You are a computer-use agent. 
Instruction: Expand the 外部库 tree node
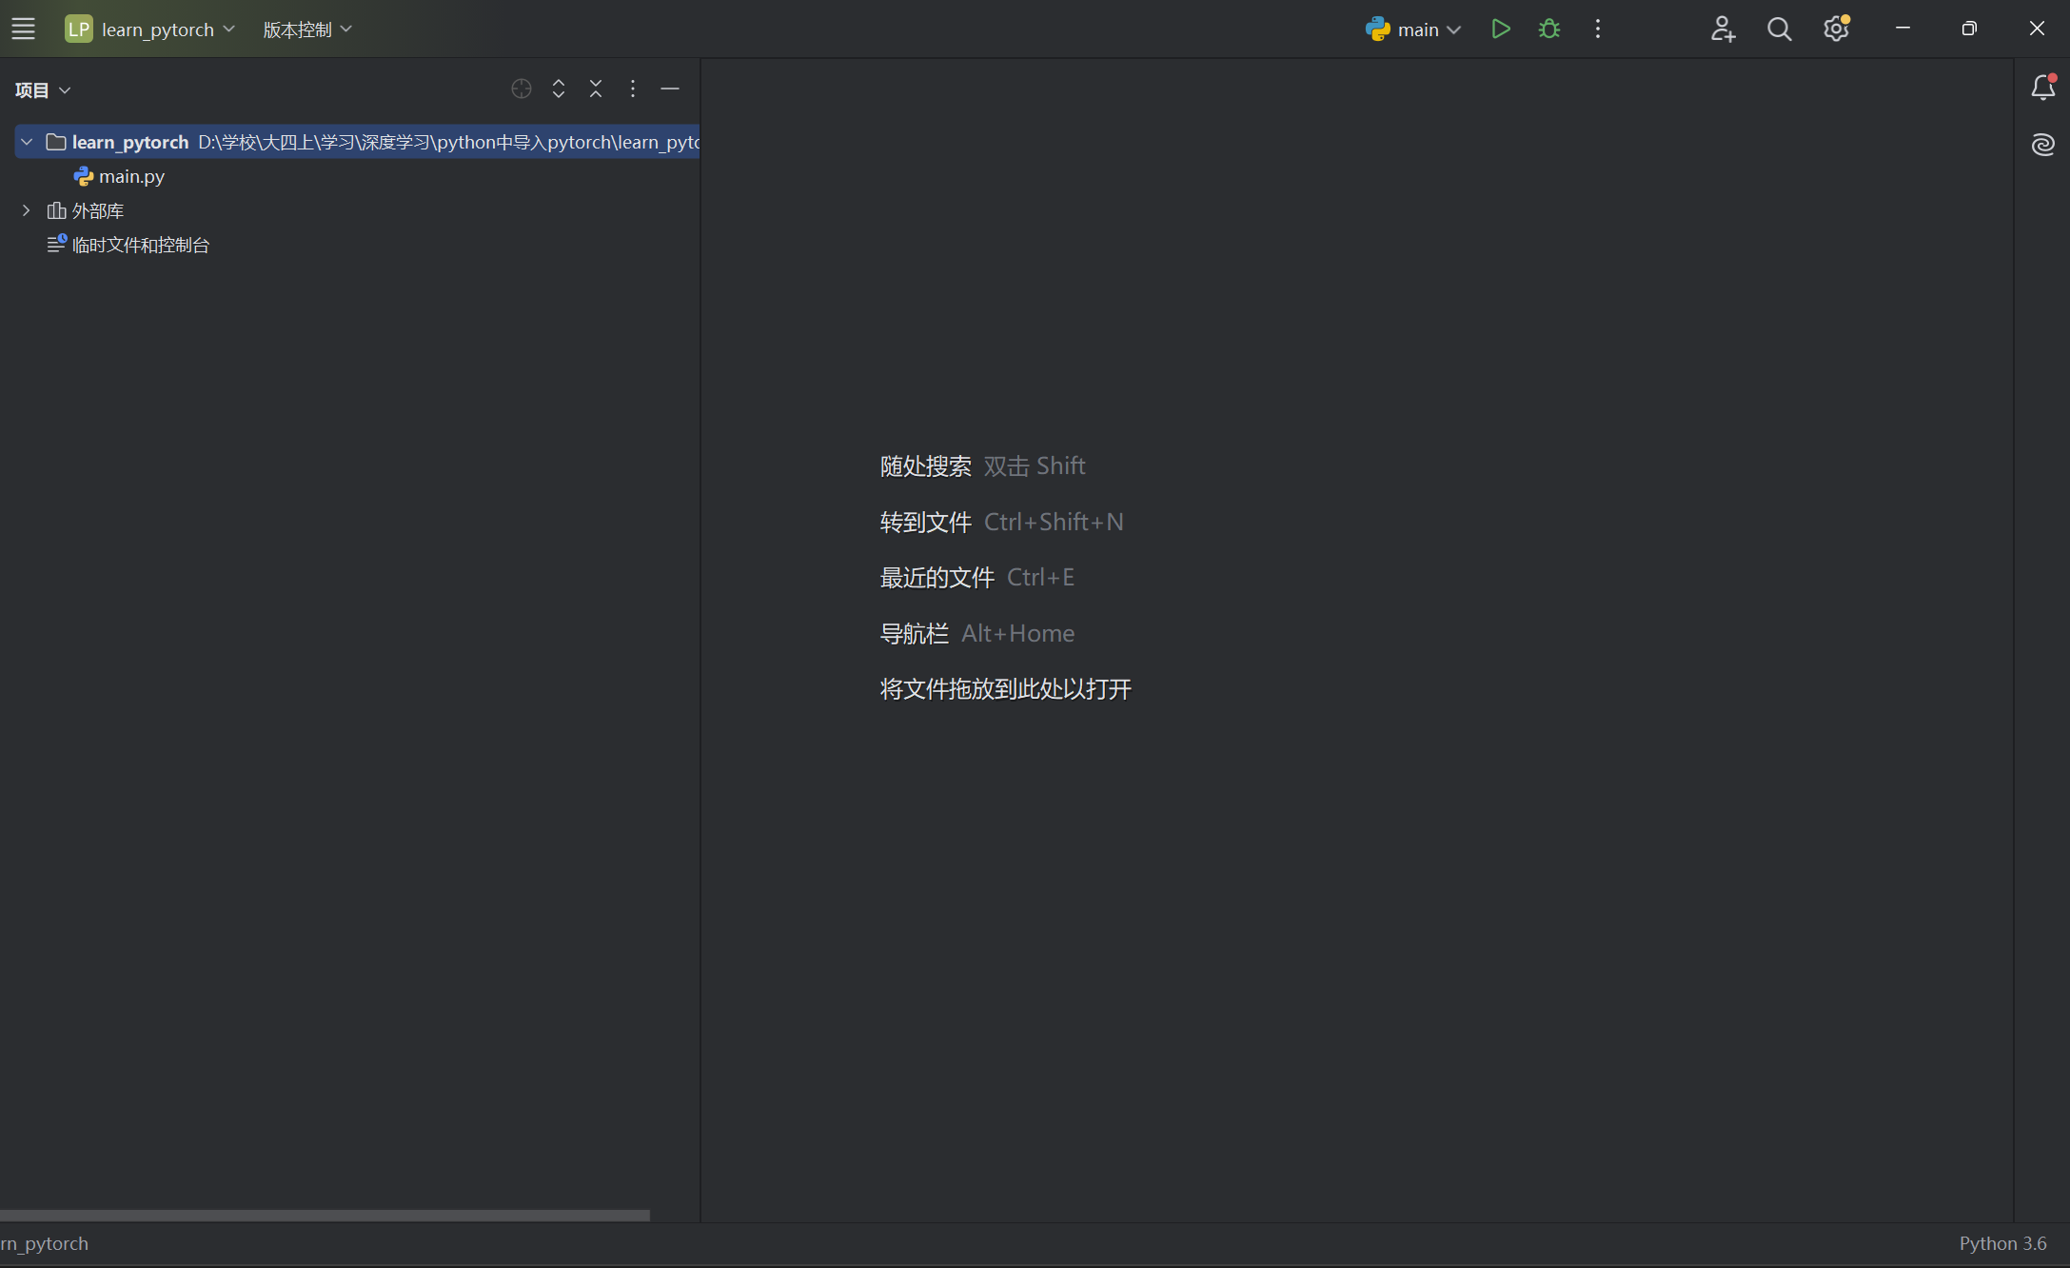click(x=27, y=210)
